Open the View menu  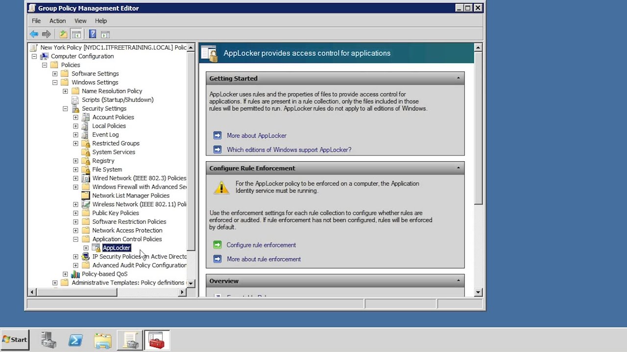[80, 21]
